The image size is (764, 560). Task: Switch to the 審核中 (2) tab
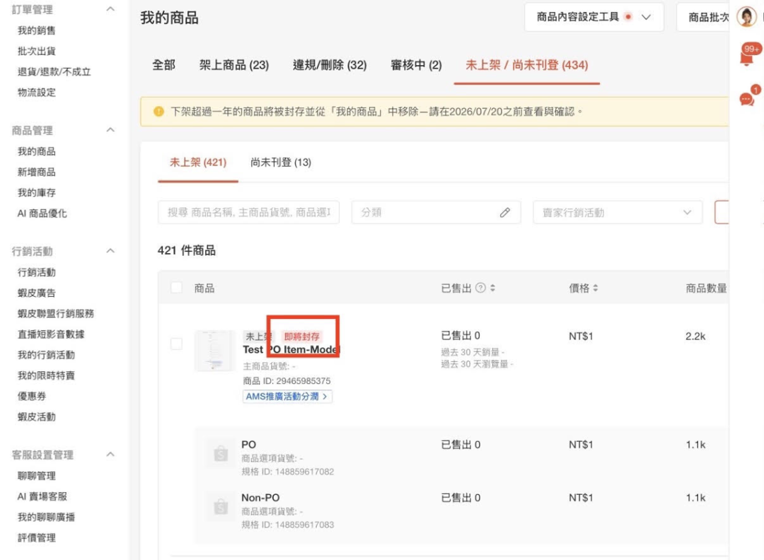click(x=416, y=65)
